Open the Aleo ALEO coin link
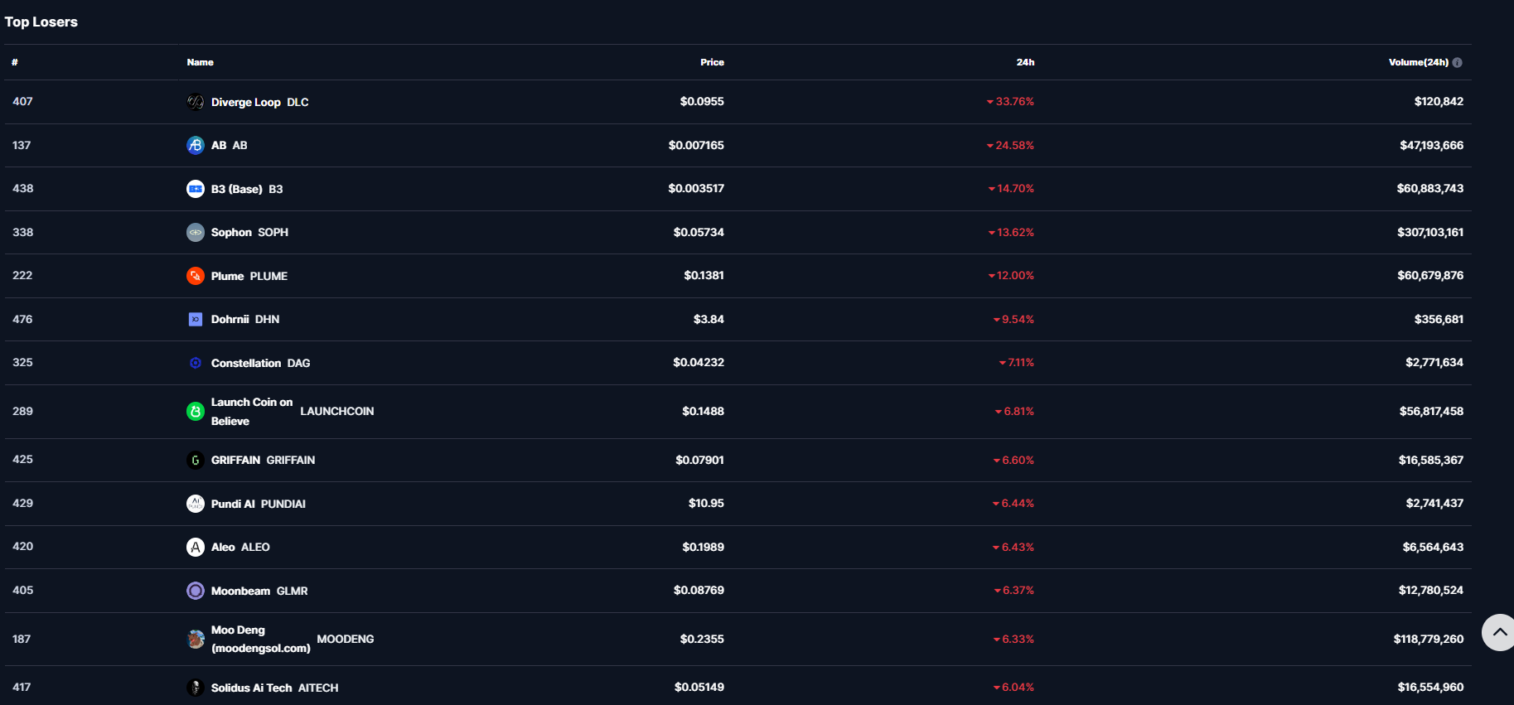Viewport: 1514px width, 705px height. tap(240, 547)
